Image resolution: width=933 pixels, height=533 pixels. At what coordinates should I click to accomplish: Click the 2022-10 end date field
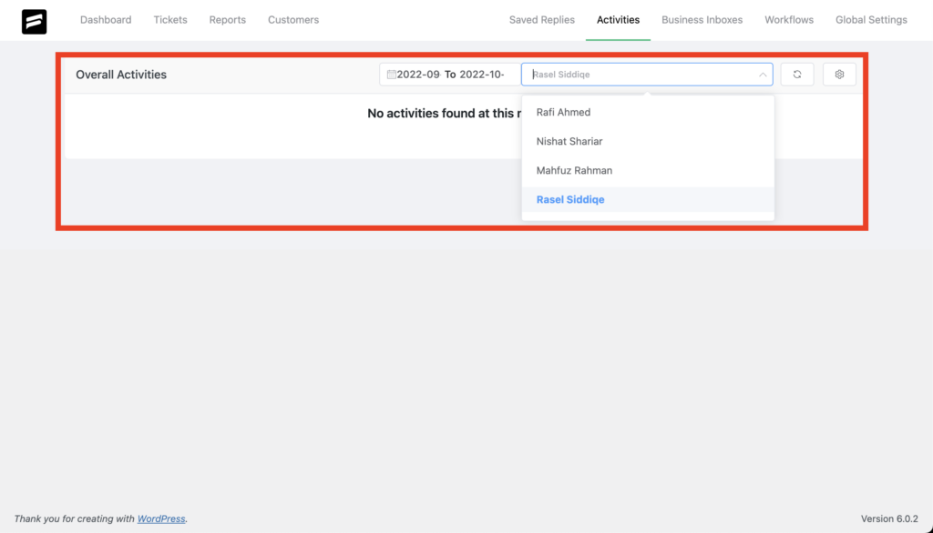pos(482,75)
